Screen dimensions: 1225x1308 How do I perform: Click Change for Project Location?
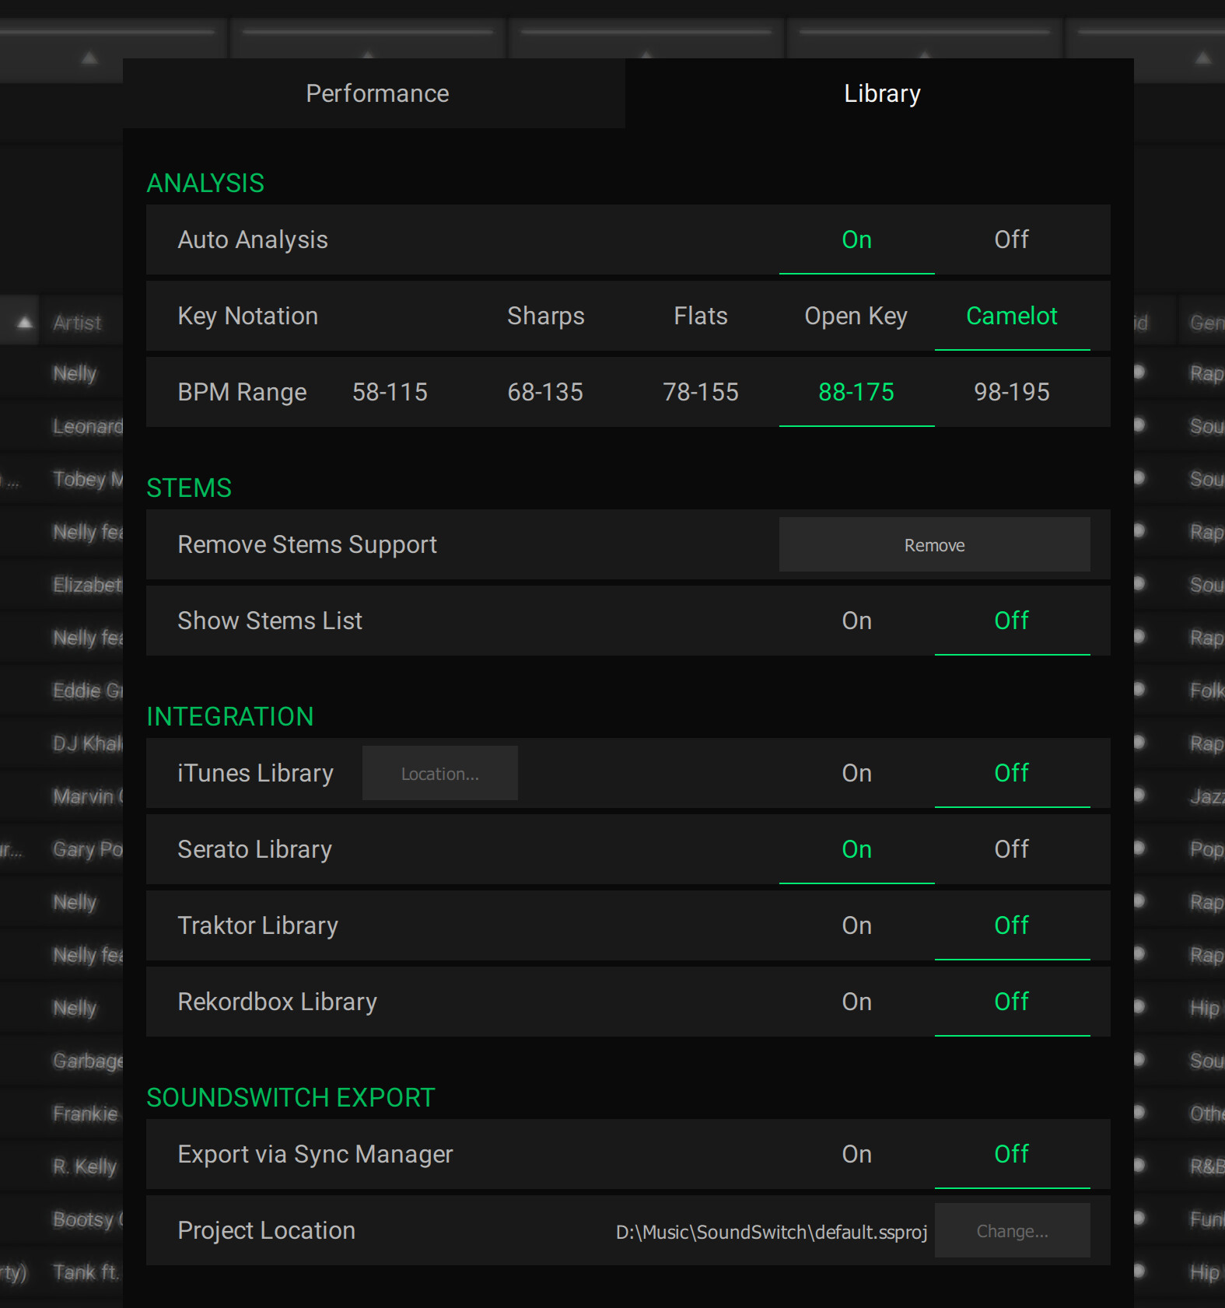pyautogui.click(x=1012, y=1231)
